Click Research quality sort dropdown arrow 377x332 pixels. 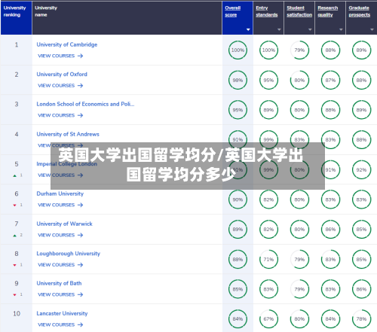pos(341,29)
